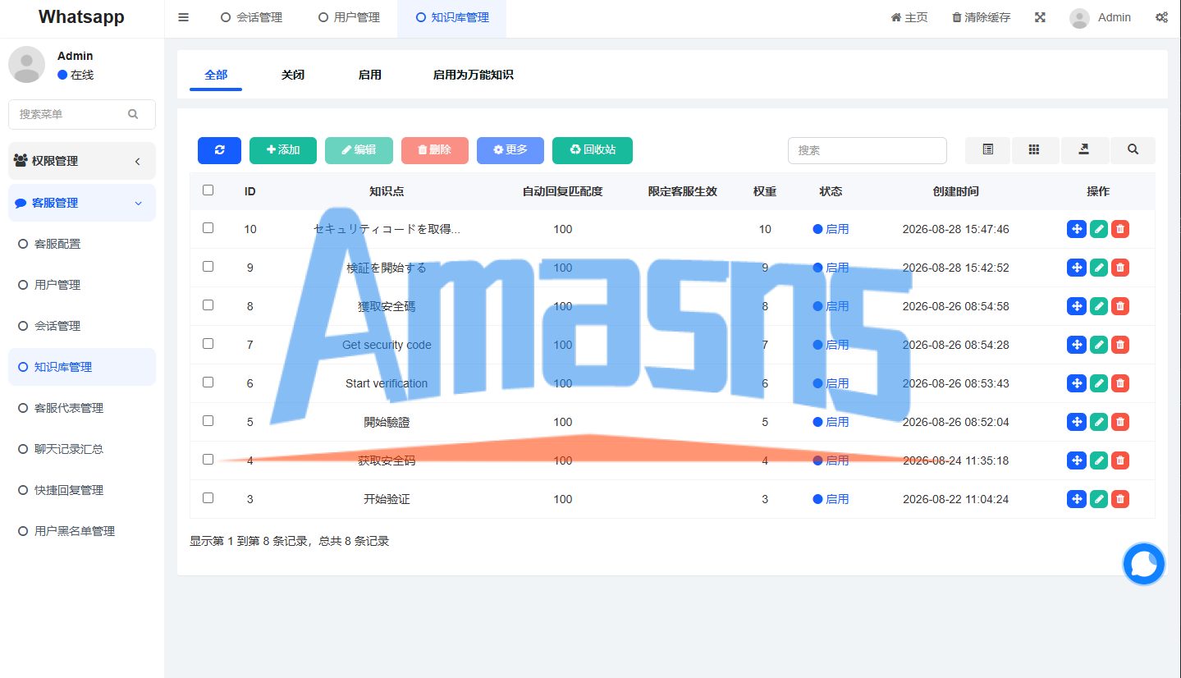Open advanced search magnifier button

point(1133,150)
